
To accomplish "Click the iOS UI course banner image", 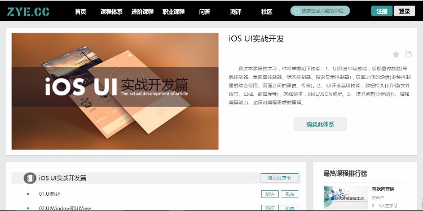I will pos(115,91).
